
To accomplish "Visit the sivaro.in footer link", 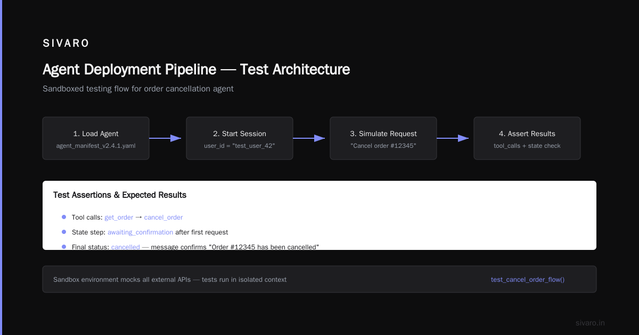I will click(590, 323).
